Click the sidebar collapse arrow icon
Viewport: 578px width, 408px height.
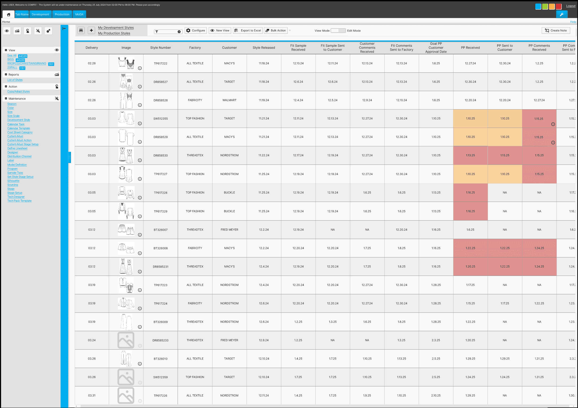[x=64, y=28]
